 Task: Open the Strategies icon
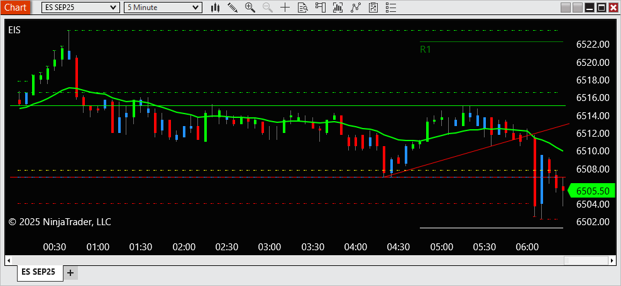355,7
